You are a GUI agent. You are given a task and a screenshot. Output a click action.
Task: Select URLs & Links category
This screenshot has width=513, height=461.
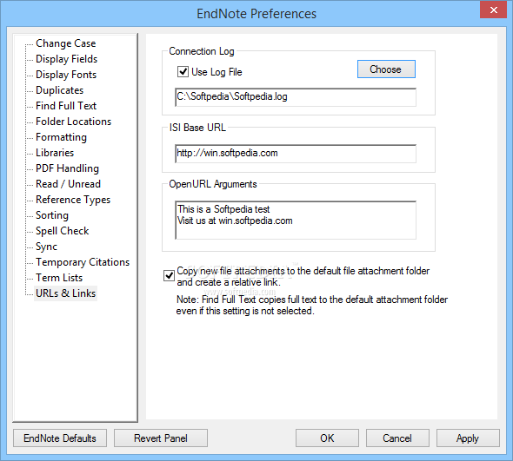[66, 293]
